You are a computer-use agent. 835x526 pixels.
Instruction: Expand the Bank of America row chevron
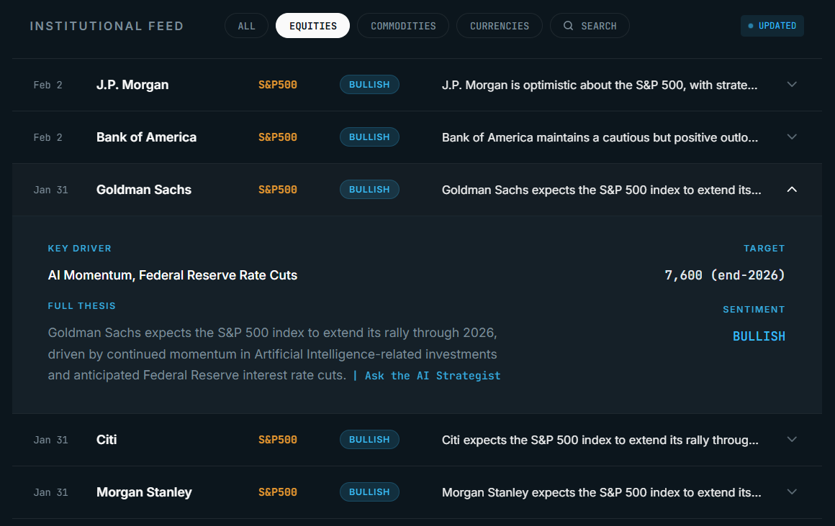(792, 137)
